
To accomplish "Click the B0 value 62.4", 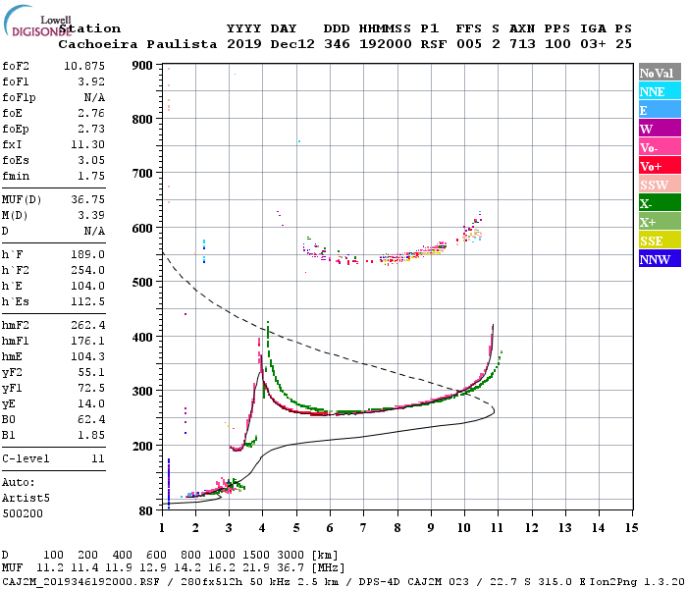I will tap(91, 420).
